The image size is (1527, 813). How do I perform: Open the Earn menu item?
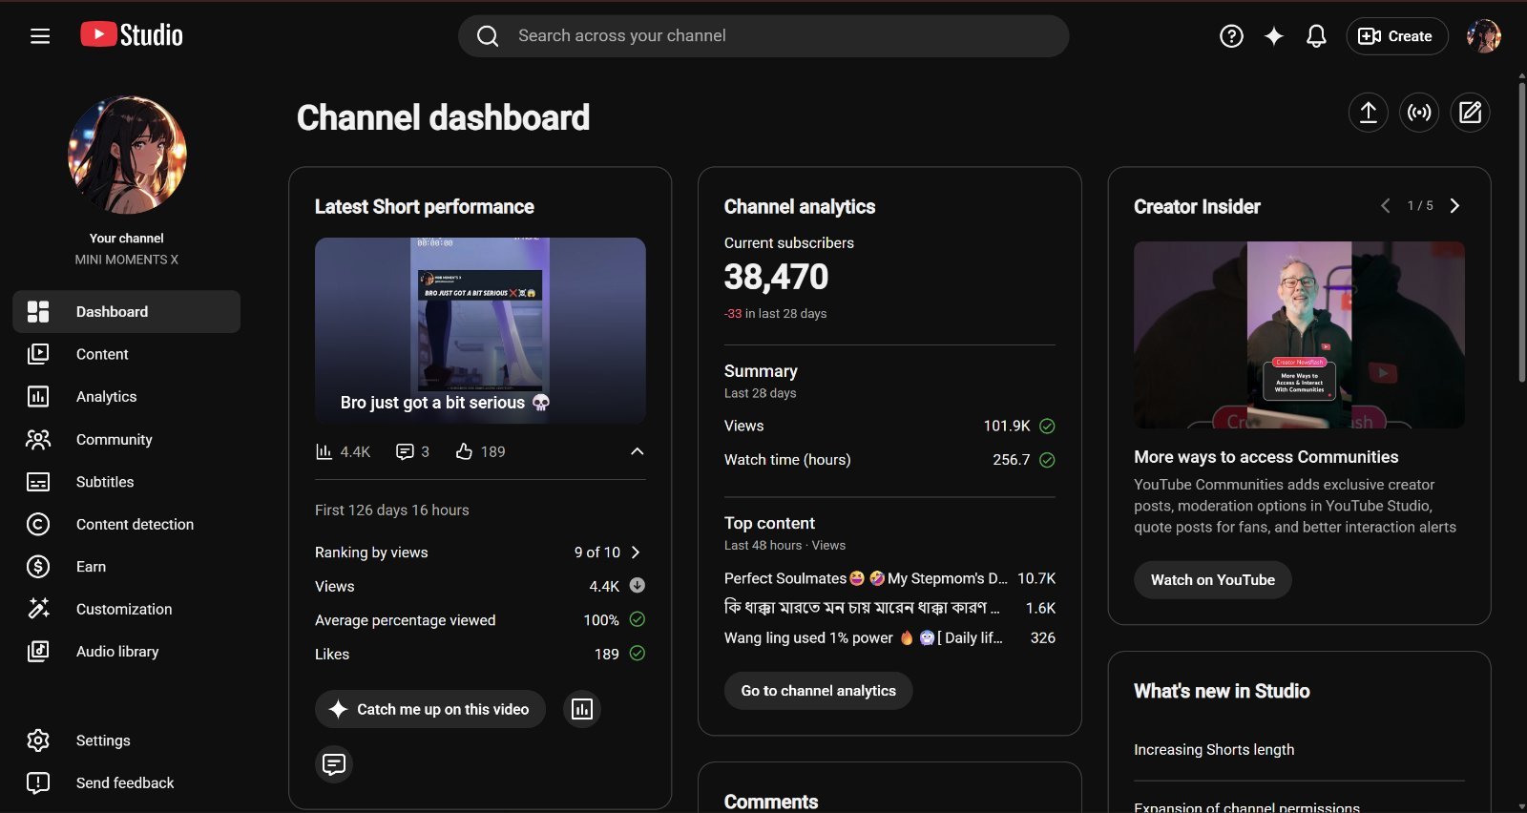(126, 567)
